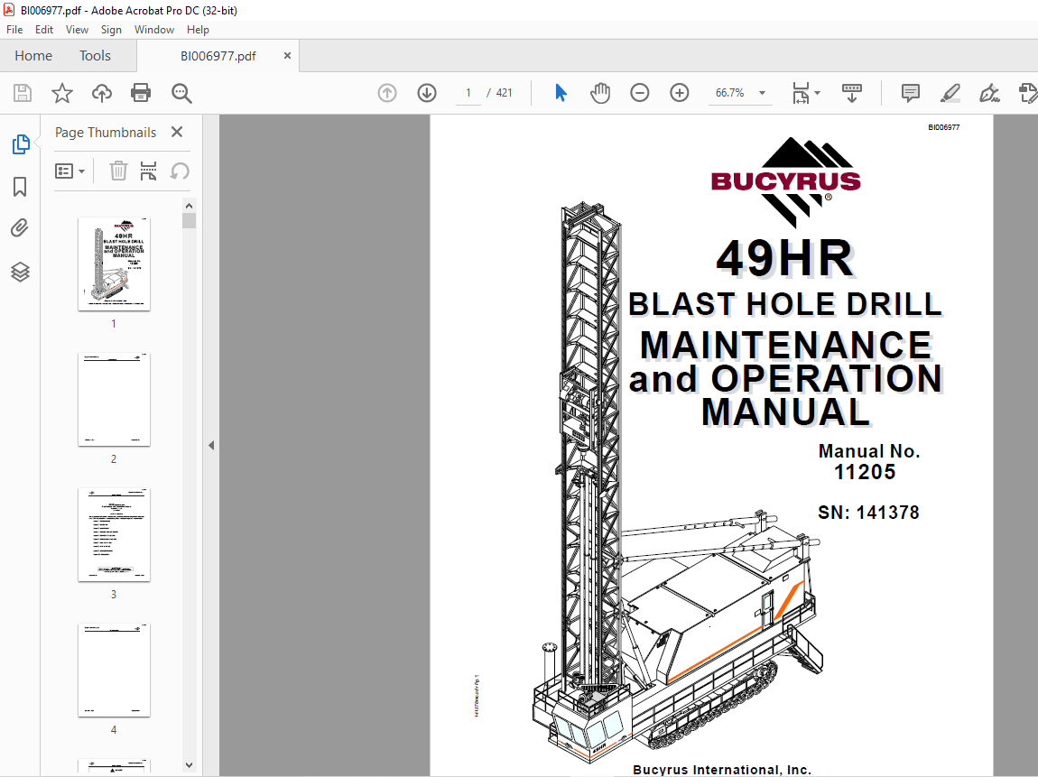Open the Attachments paperclip icon

coord(20,228)
